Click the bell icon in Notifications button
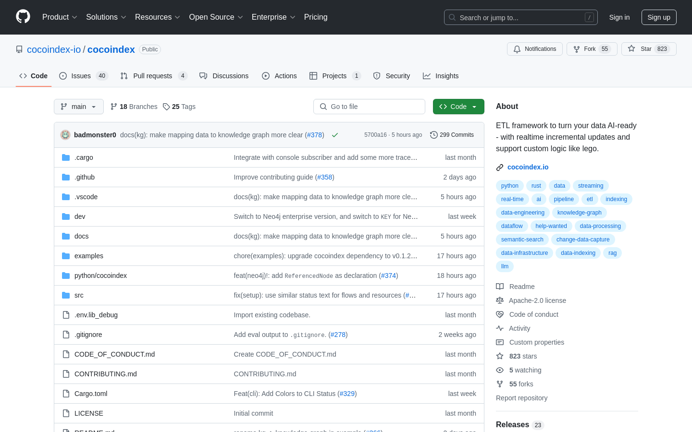 coord(517,49)
